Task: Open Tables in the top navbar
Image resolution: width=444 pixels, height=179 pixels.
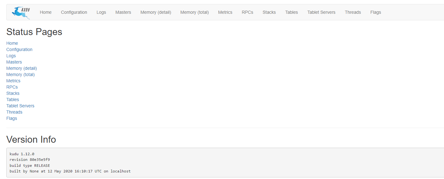Action: pyautogui.click(x=292, y=12)
